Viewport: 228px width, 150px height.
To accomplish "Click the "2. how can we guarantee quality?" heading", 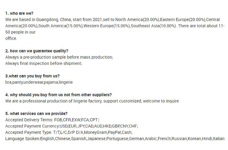I will point(37,51).
